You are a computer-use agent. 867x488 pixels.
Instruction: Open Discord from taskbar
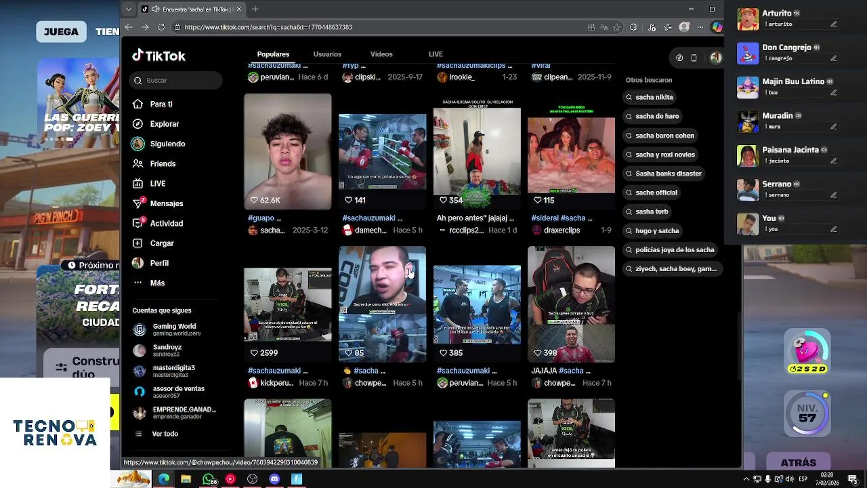coord(274,479)
